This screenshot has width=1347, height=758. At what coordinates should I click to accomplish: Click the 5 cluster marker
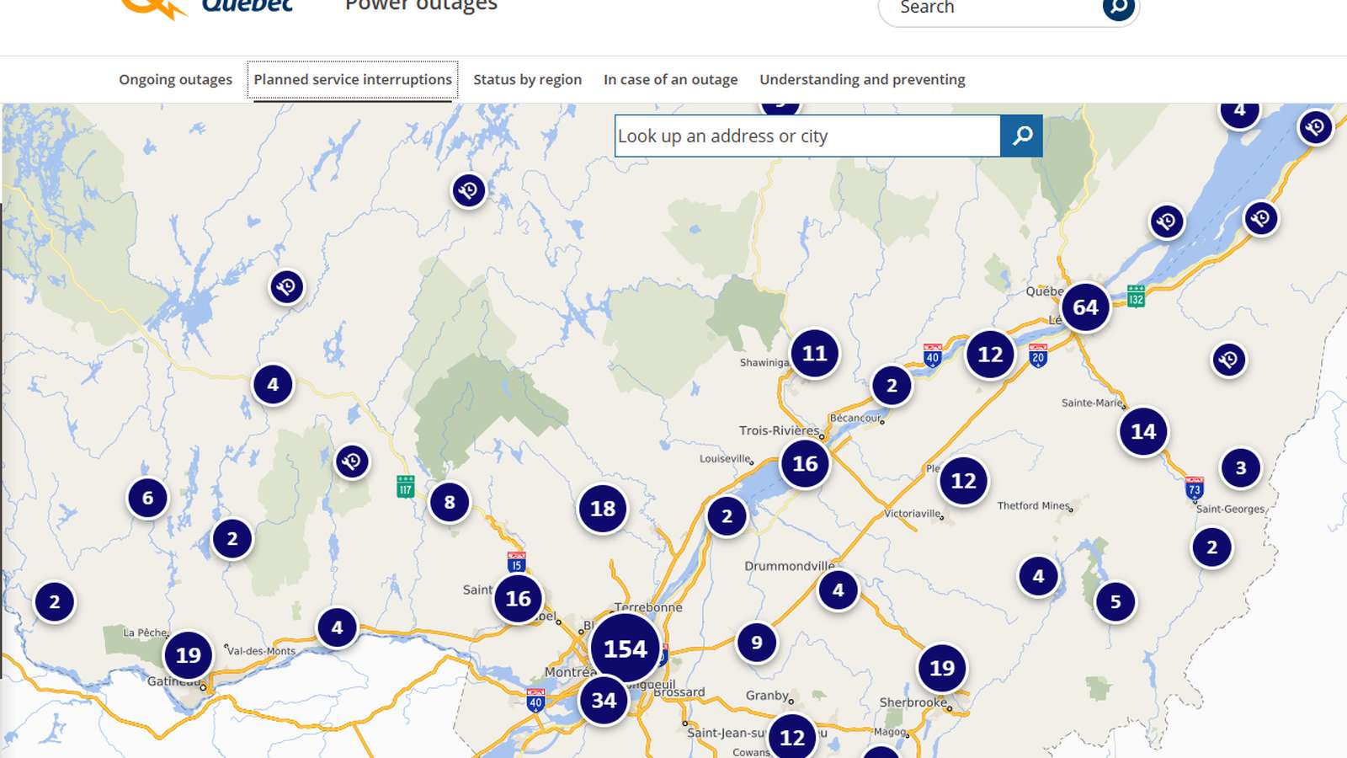click(x=1115, y=601)
